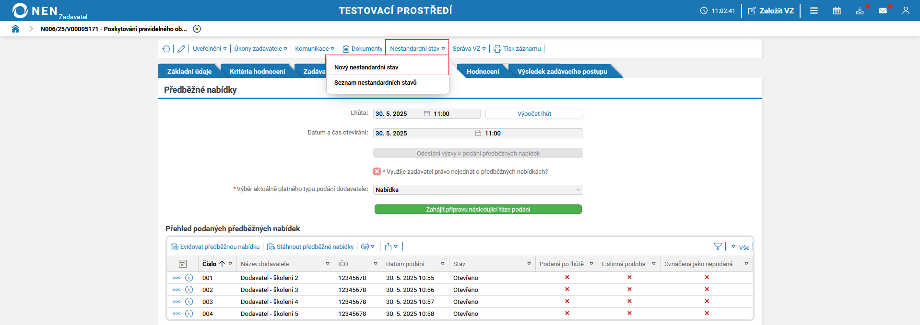Open the table column settings icon
This screenshot has width=920, height=325.
point(183,264)
